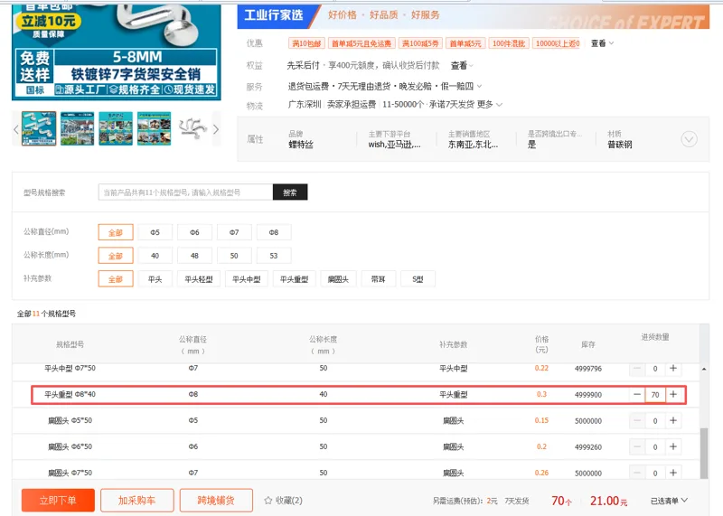The image size is (723, 516).
Task: Click quantity field for 扁圆头 Φ5*50
Action: 655,420
